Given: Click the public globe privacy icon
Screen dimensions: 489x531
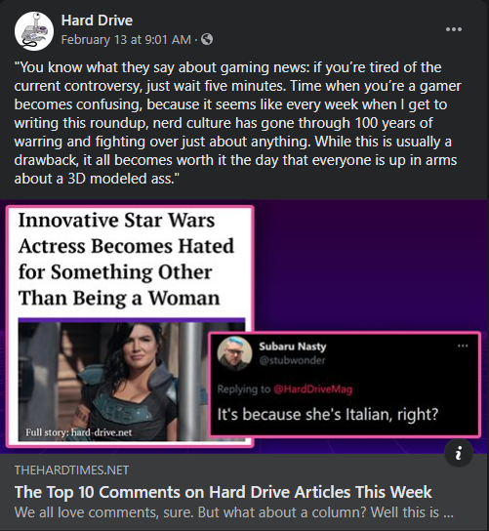Looking at the screenshot, I should 207,40.
